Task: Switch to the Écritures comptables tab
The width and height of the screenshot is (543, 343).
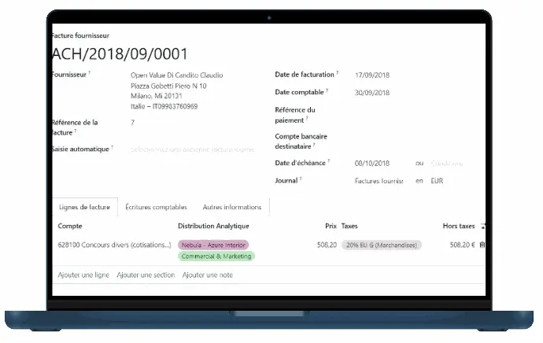Action: (156, 207)
